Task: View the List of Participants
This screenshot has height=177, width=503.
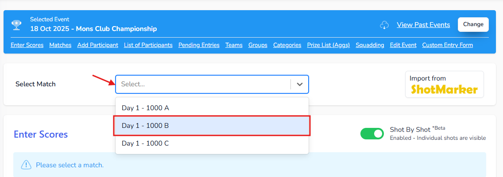Action: pos(148,45)
